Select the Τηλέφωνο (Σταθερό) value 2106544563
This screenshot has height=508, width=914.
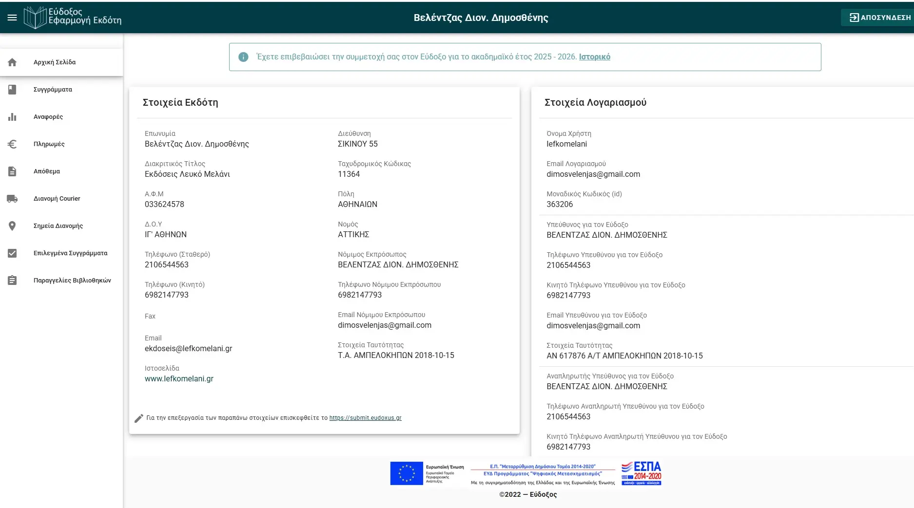click(167, 265)
